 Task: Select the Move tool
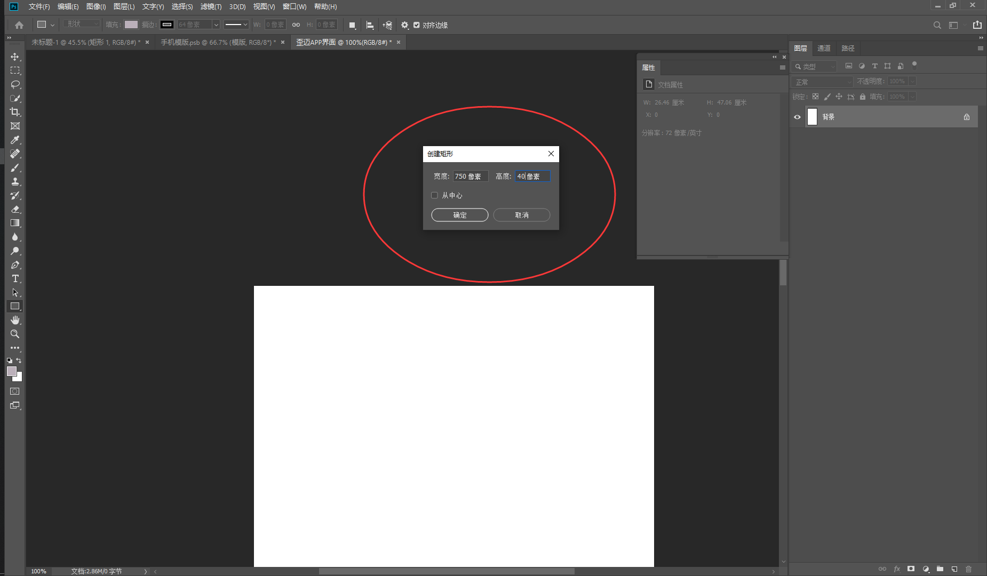(x=15, y=57)
